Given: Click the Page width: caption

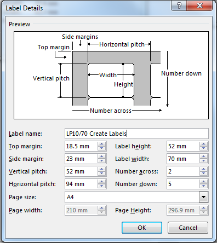Looking at the screenshot, I should click(25, 210).
